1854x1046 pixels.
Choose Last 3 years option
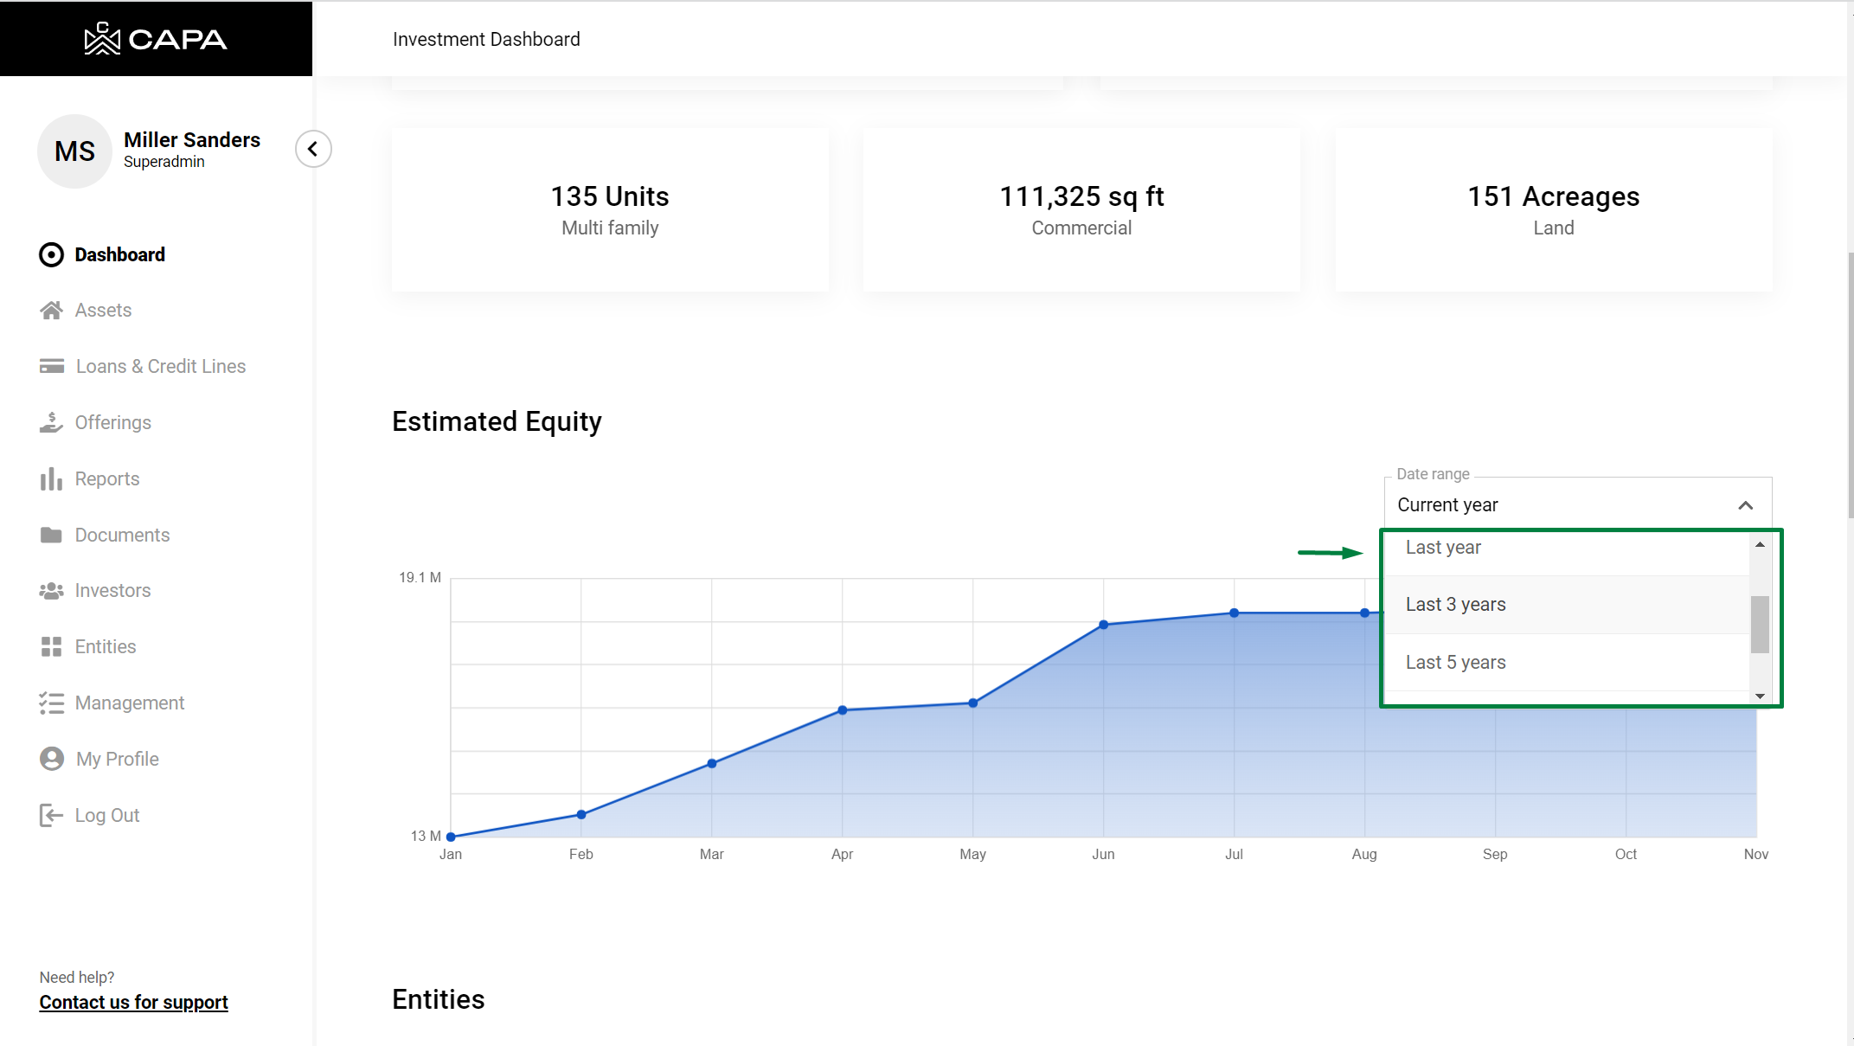pos(1455,605)
